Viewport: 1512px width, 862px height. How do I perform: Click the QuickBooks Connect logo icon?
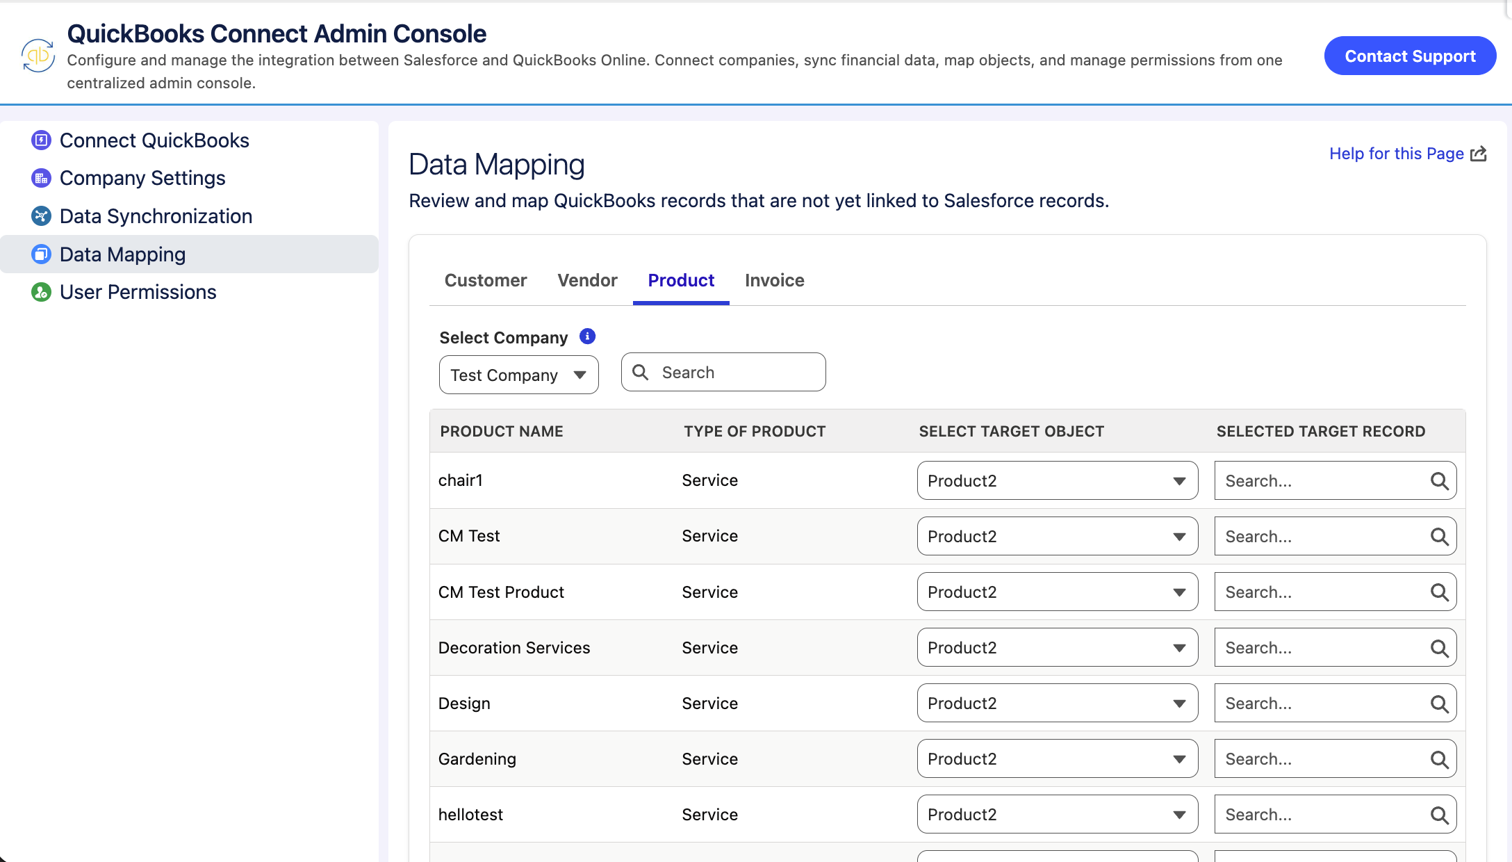click(x=38, y=56)
